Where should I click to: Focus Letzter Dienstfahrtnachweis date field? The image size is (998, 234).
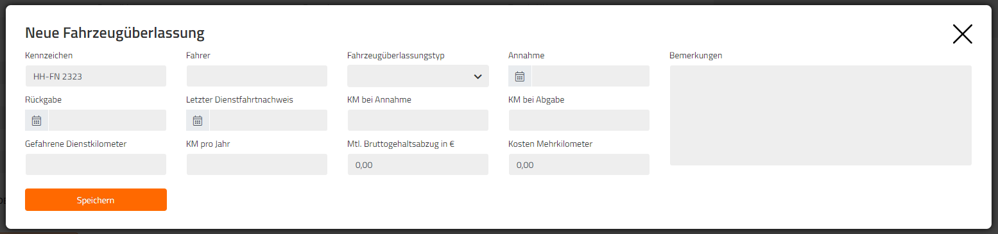click(268, 121)
